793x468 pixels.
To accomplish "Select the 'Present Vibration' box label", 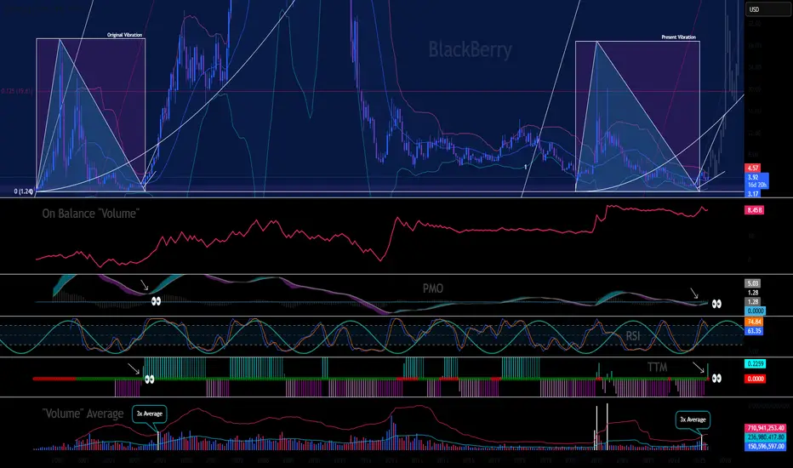I will [x=679, y=37].
